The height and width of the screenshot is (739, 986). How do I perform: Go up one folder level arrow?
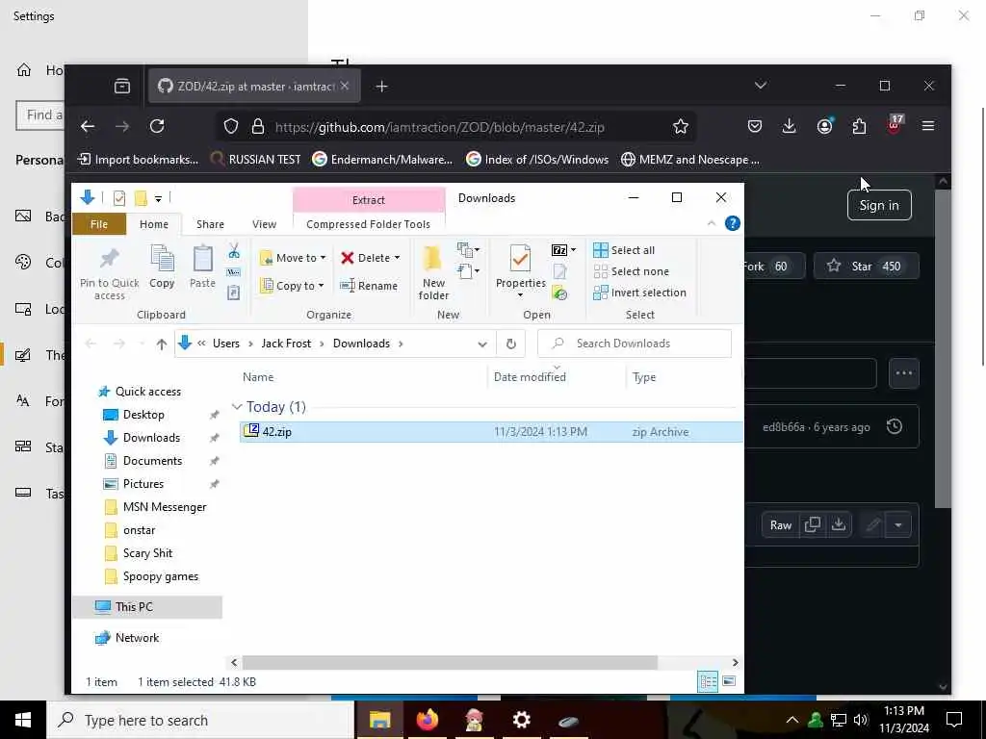162,344
